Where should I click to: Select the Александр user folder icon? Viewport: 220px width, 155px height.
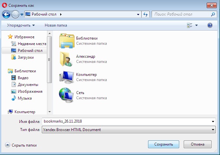[66, 59]
